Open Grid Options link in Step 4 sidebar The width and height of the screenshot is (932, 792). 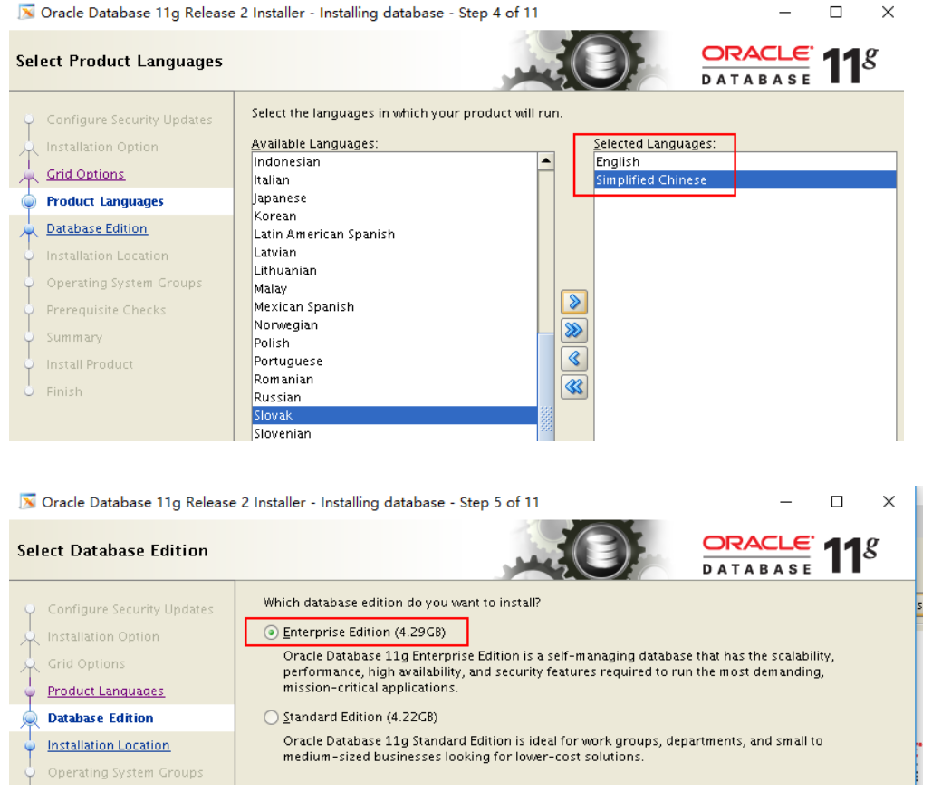point(85,174)
